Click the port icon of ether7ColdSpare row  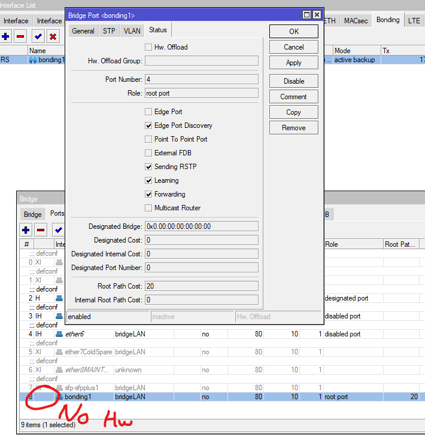59,352
